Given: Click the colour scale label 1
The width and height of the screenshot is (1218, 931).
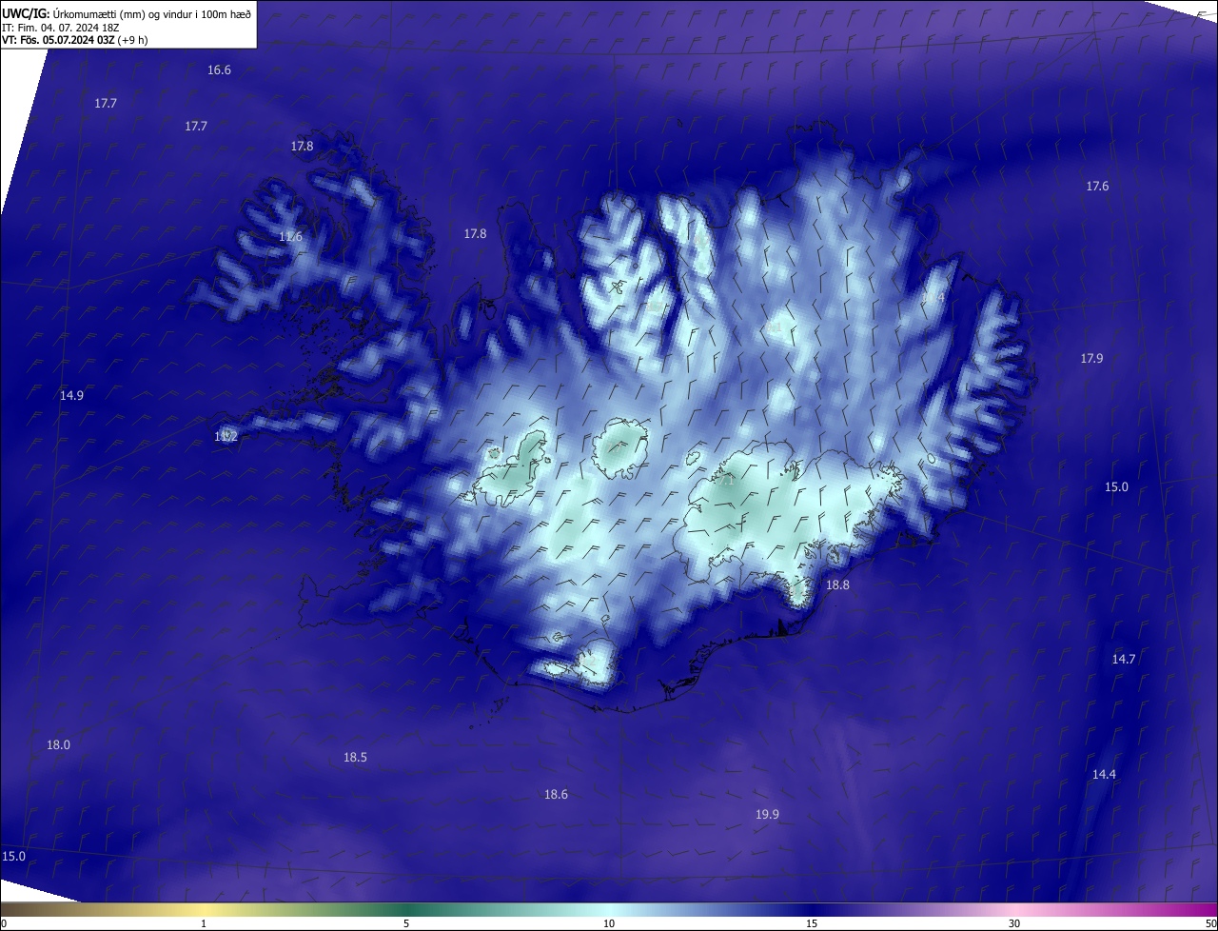Looking at the screenshot, I should 204,923.
